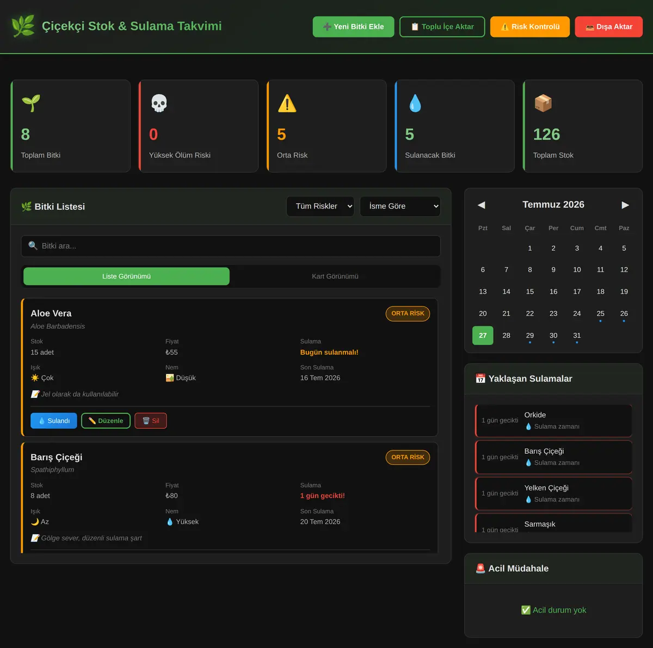
Task: Click the water drop under Orkide reminder
Action: click(528, 427)
